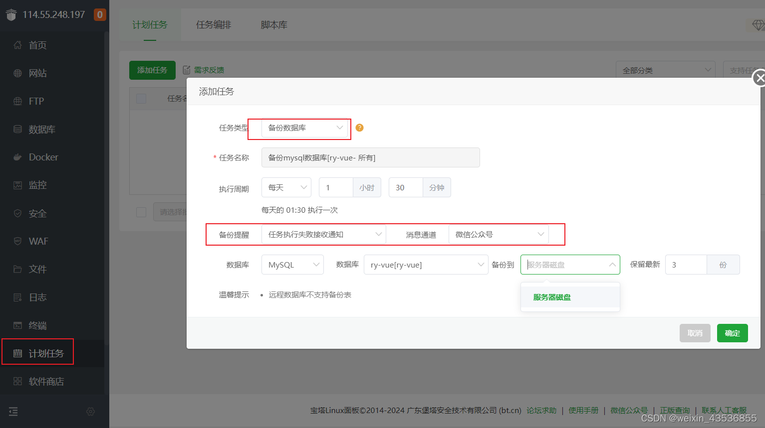The width and height of the screenshot is (765, 428).
Task: Click the diamond icon at top right
Action: 758,24
